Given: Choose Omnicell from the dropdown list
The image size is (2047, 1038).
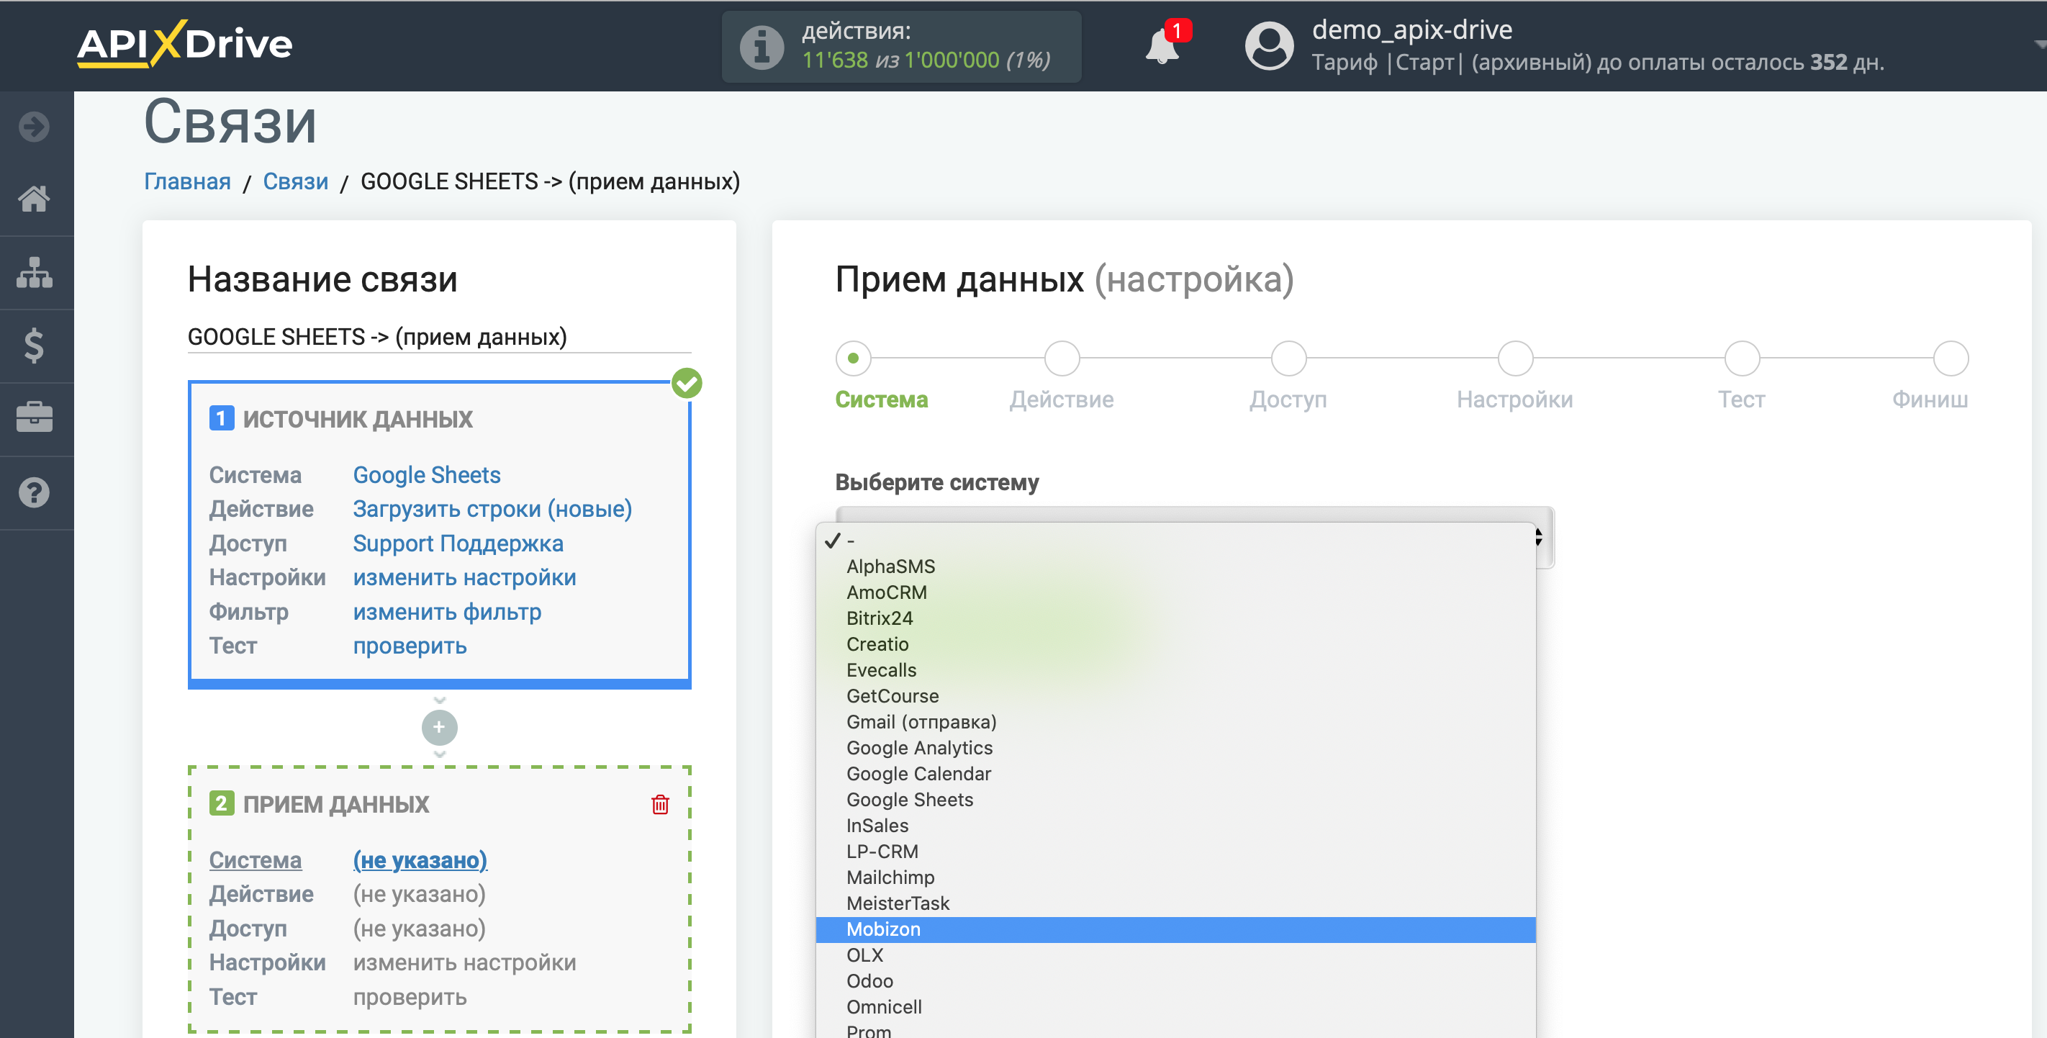Looking at the screenshot, I should (x=1175, y=1007).
